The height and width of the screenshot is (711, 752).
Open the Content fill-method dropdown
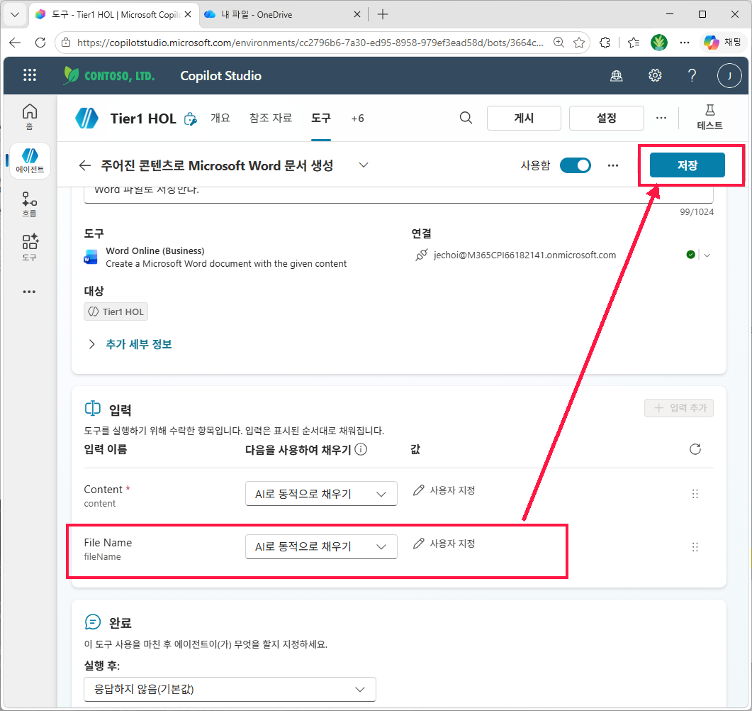coord(321,494)
